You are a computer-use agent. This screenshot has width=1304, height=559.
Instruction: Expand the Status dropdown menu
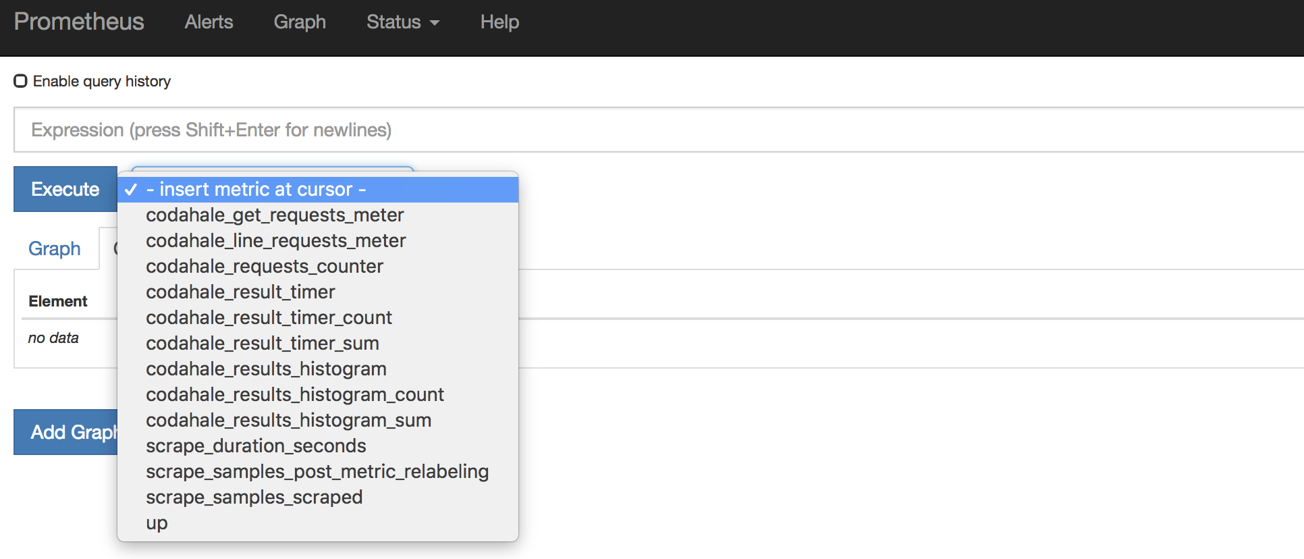pyautogui.click(x=403, y=22)
